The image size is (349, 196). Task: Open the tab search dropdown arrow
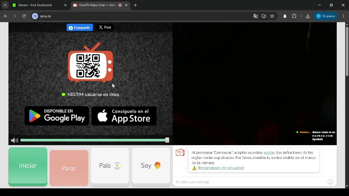[x=5, y=5]
